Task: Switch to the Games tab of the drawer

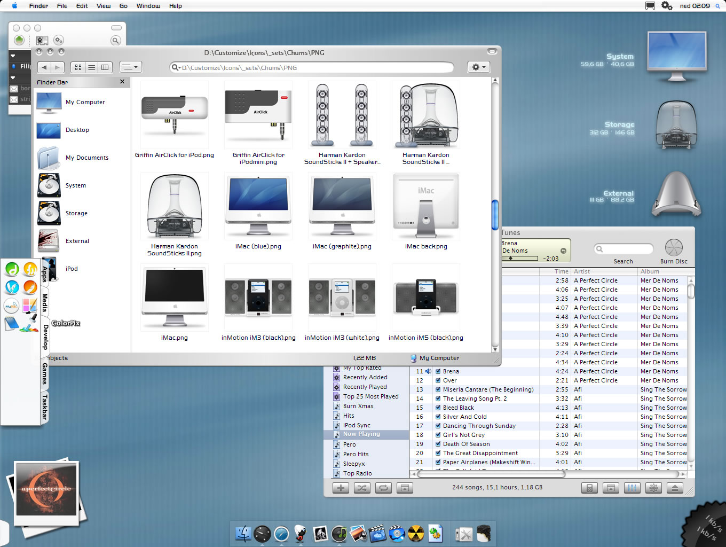Action: (45, 373)
